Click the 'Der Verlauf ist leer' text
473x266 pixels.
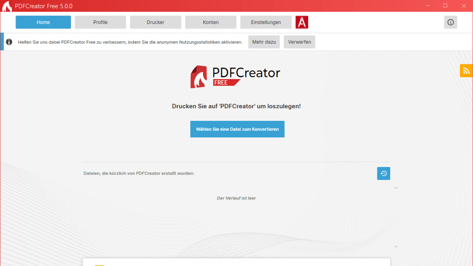click(236, 198)
